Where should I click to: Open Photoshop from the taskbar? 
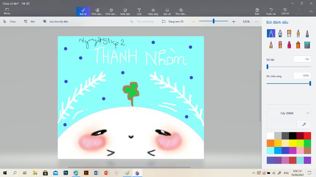(x=66, y=173)
